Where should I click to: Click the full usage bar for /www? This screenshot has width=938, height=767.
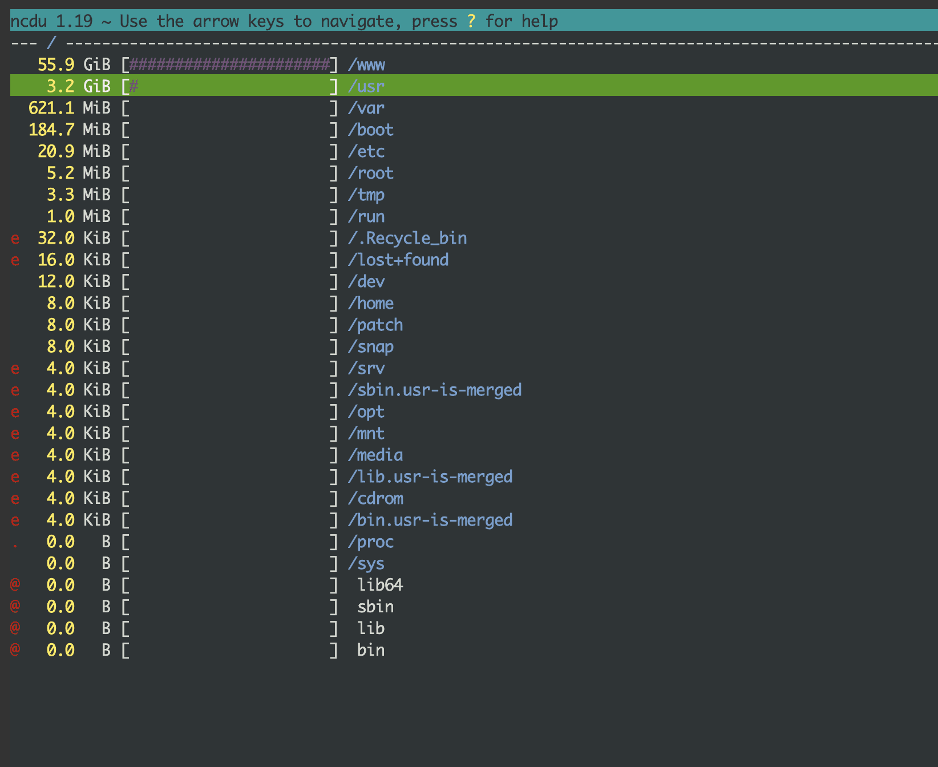(x=229, y=65)
